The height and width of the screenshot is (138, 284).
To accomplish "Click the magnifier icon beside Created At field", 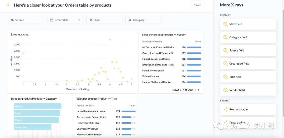I will (225, 64).
